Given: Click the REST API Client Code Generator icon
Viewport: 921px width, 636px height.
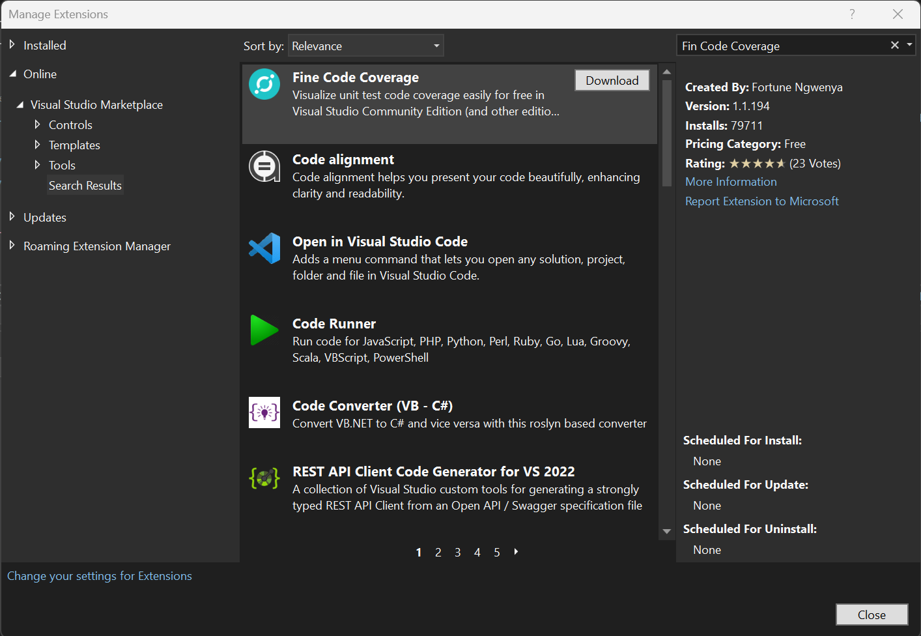Looking at the screenshot, I should pyautogui.click(x=264, y=478).
